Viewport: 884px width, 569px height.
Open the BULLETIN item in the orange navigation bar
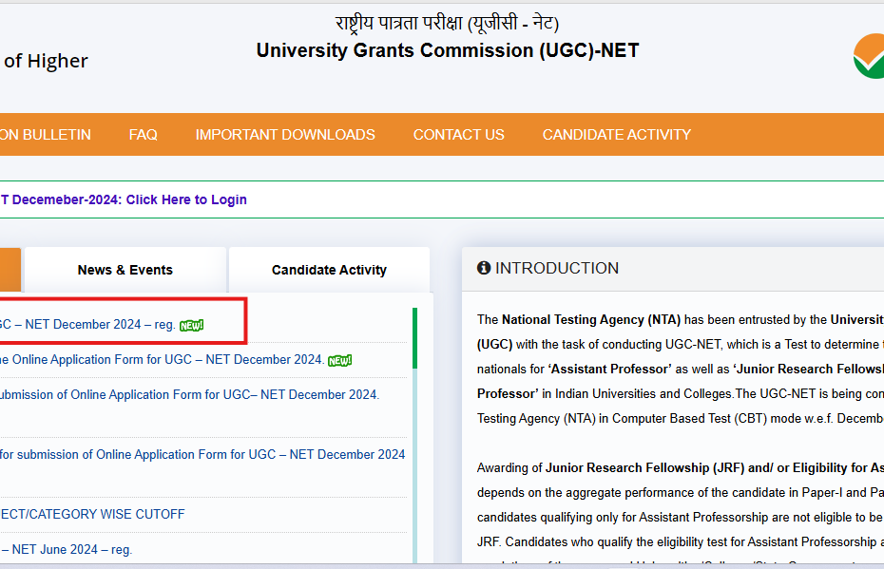(x=46, y=135)
